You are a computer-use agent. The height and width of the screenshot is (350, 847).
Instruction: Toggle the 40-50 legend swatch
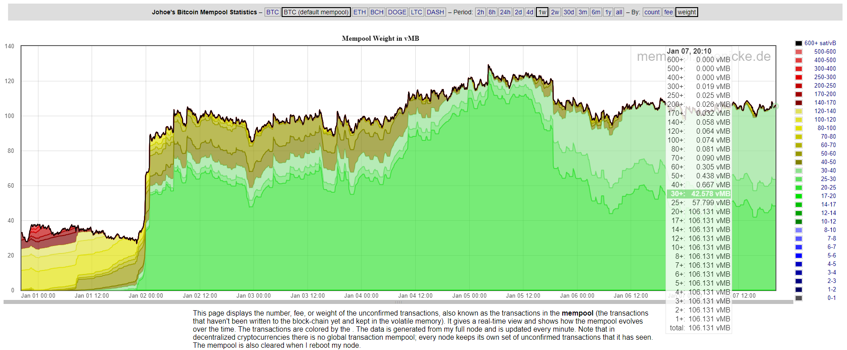point(798,162)
